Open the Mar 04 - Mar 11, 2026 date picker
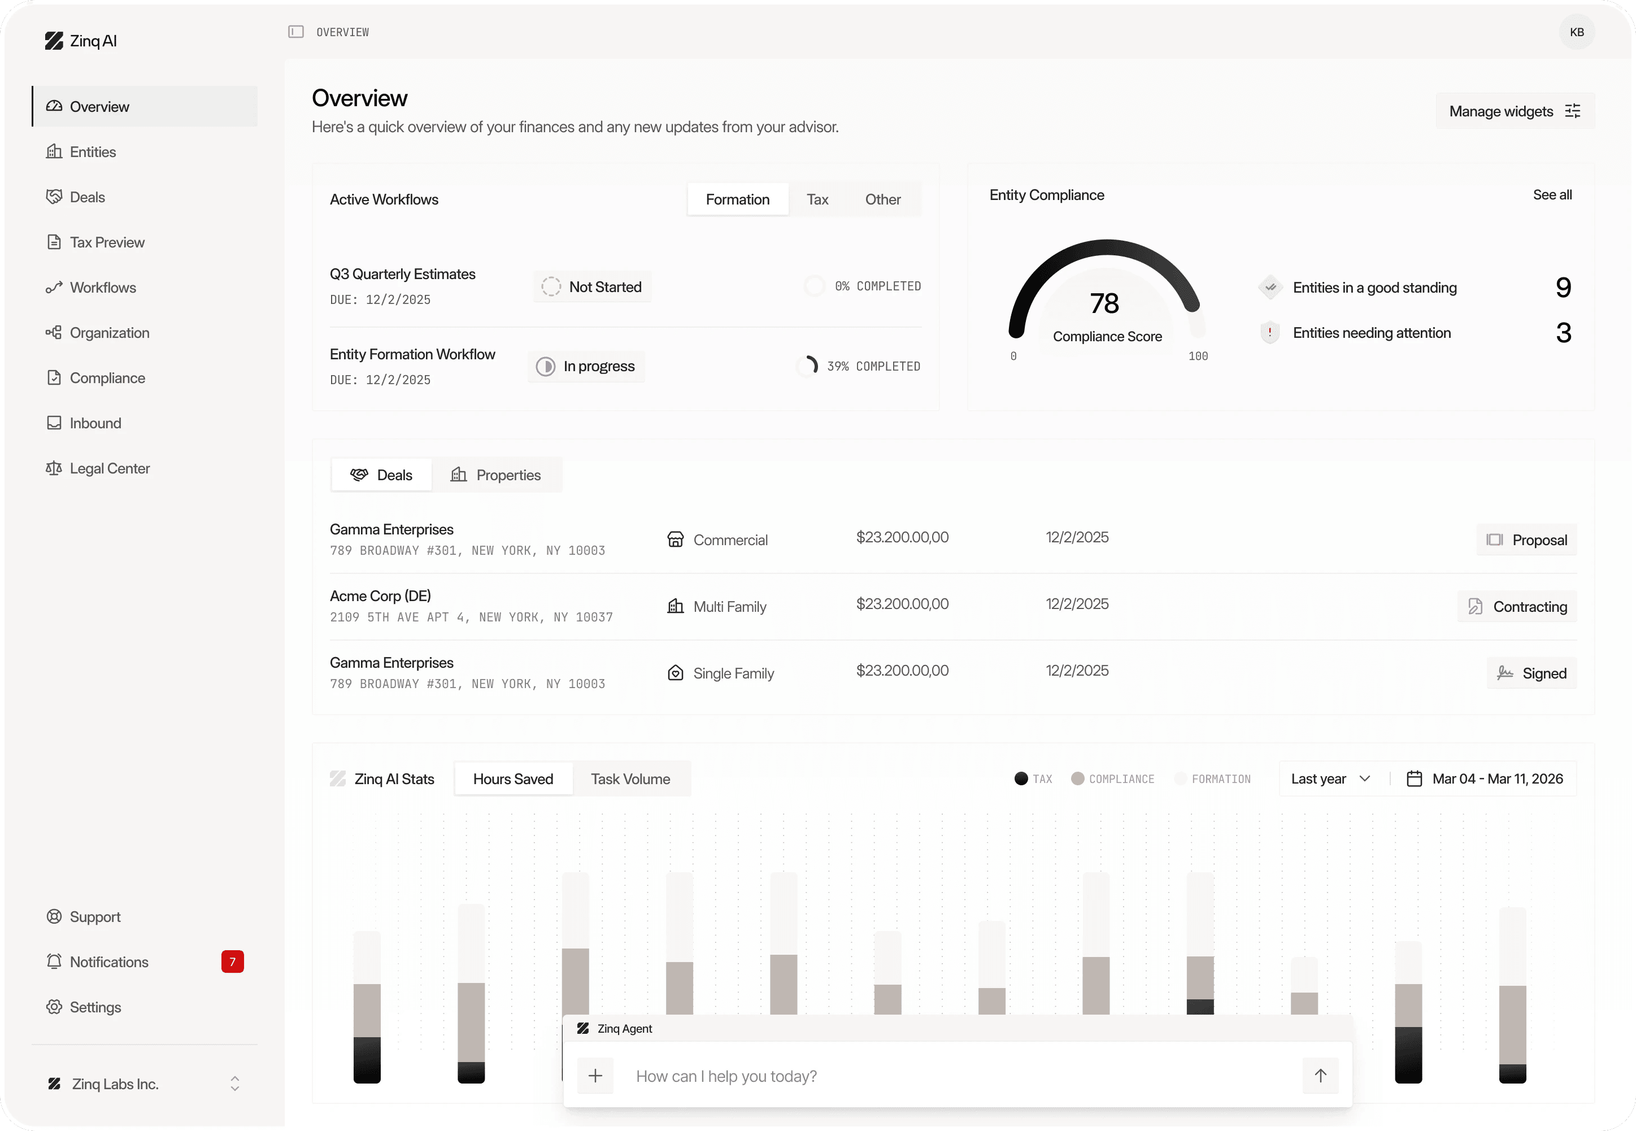This screenshot has width=1636, height=1131. pos(1485,779)
